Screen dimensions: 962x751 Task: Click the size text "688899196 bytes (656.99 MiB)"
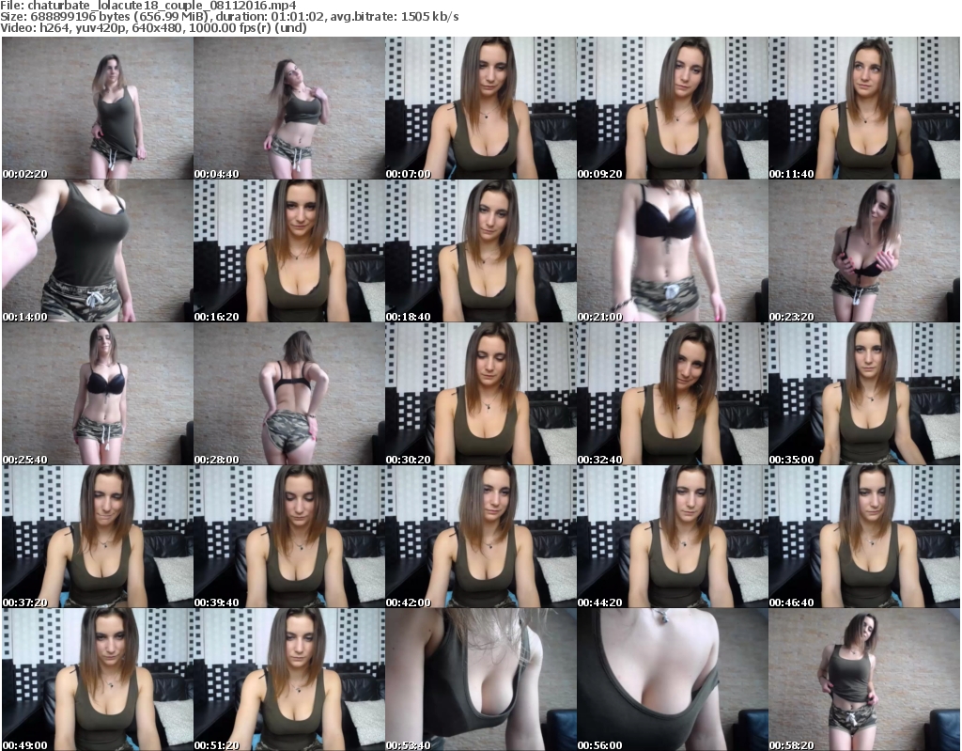(x=119, y=17)
